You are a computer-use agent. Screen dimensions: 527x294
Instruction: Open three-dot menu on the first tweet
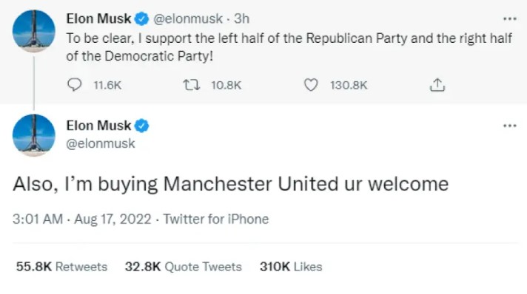(509, 18)
